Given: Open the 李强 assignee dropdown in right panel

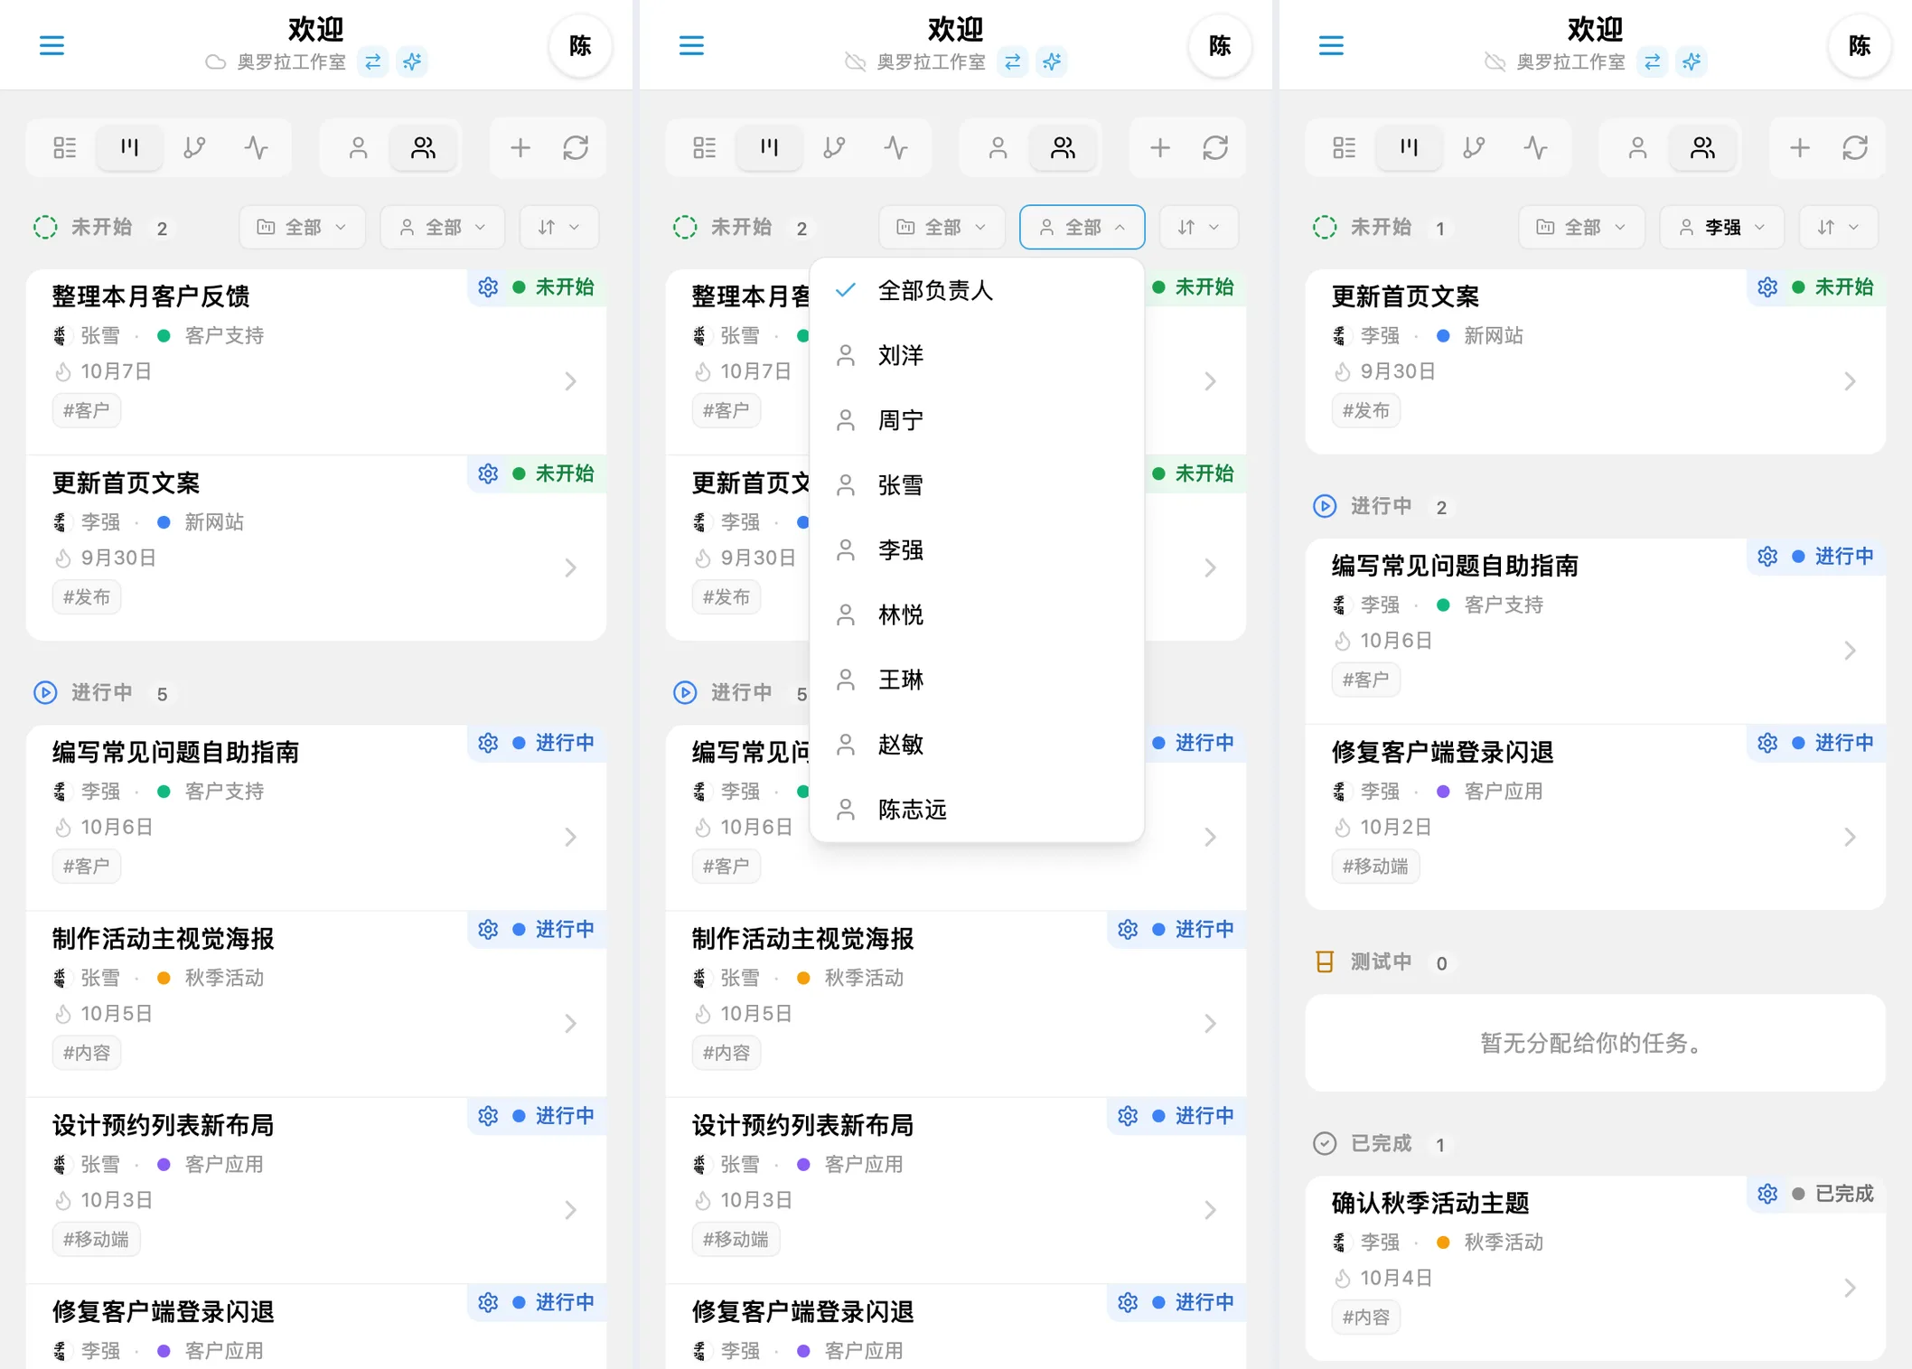Looking at the screenshot, I should point(1722,227).
